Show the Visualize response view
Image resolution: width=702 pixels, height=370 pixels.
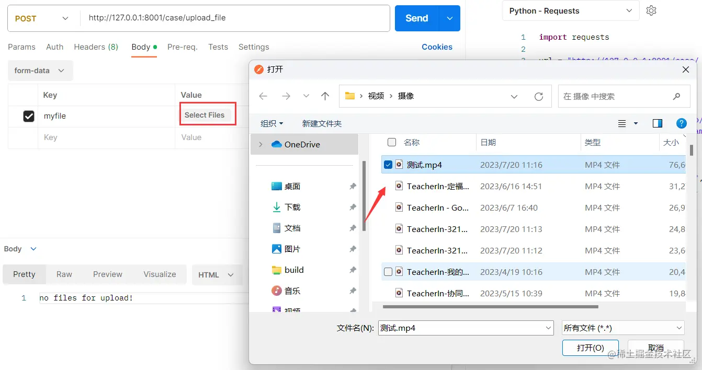pyautogui.click(x=160, y=274)
